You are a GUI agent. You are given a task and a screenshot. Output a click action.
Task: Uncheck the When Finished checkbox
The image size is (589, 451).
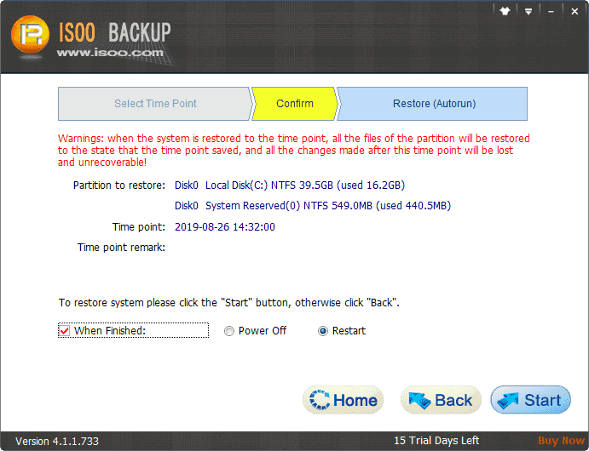pos(65,331)
